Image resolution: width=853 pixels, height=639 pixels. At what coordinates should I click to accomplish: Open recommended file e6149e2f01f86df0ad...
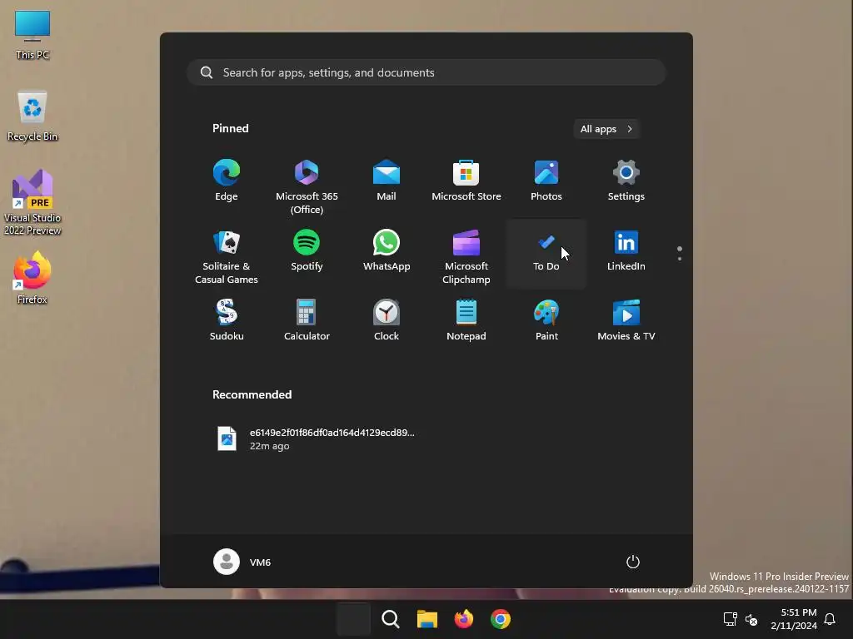(316, 438)
